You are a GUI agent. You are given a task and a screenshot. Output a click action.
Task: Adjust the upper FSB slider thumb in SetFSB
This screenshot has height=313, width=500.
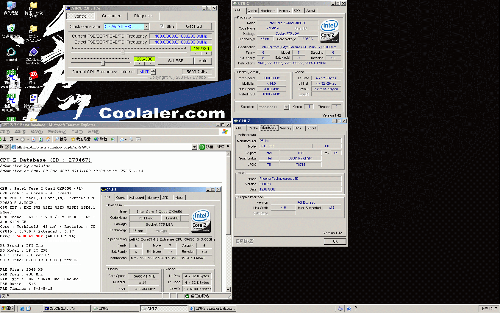pyautogui.click(x=123, y=52)
